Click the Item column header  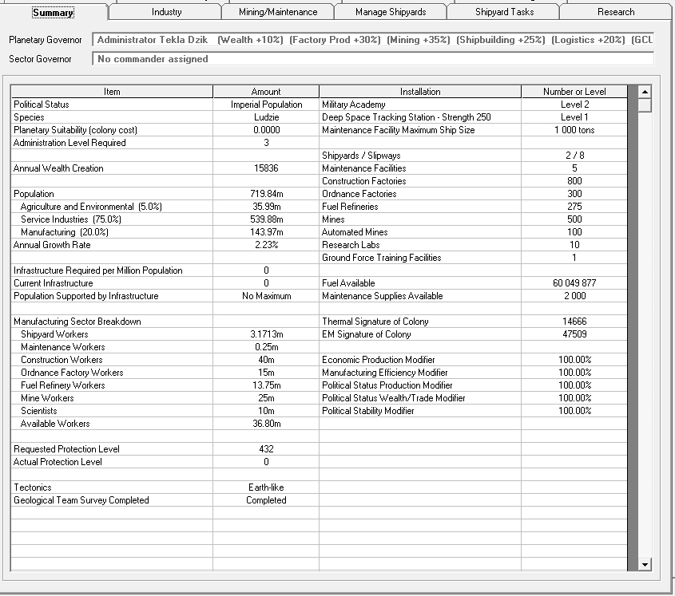point(112,92)
